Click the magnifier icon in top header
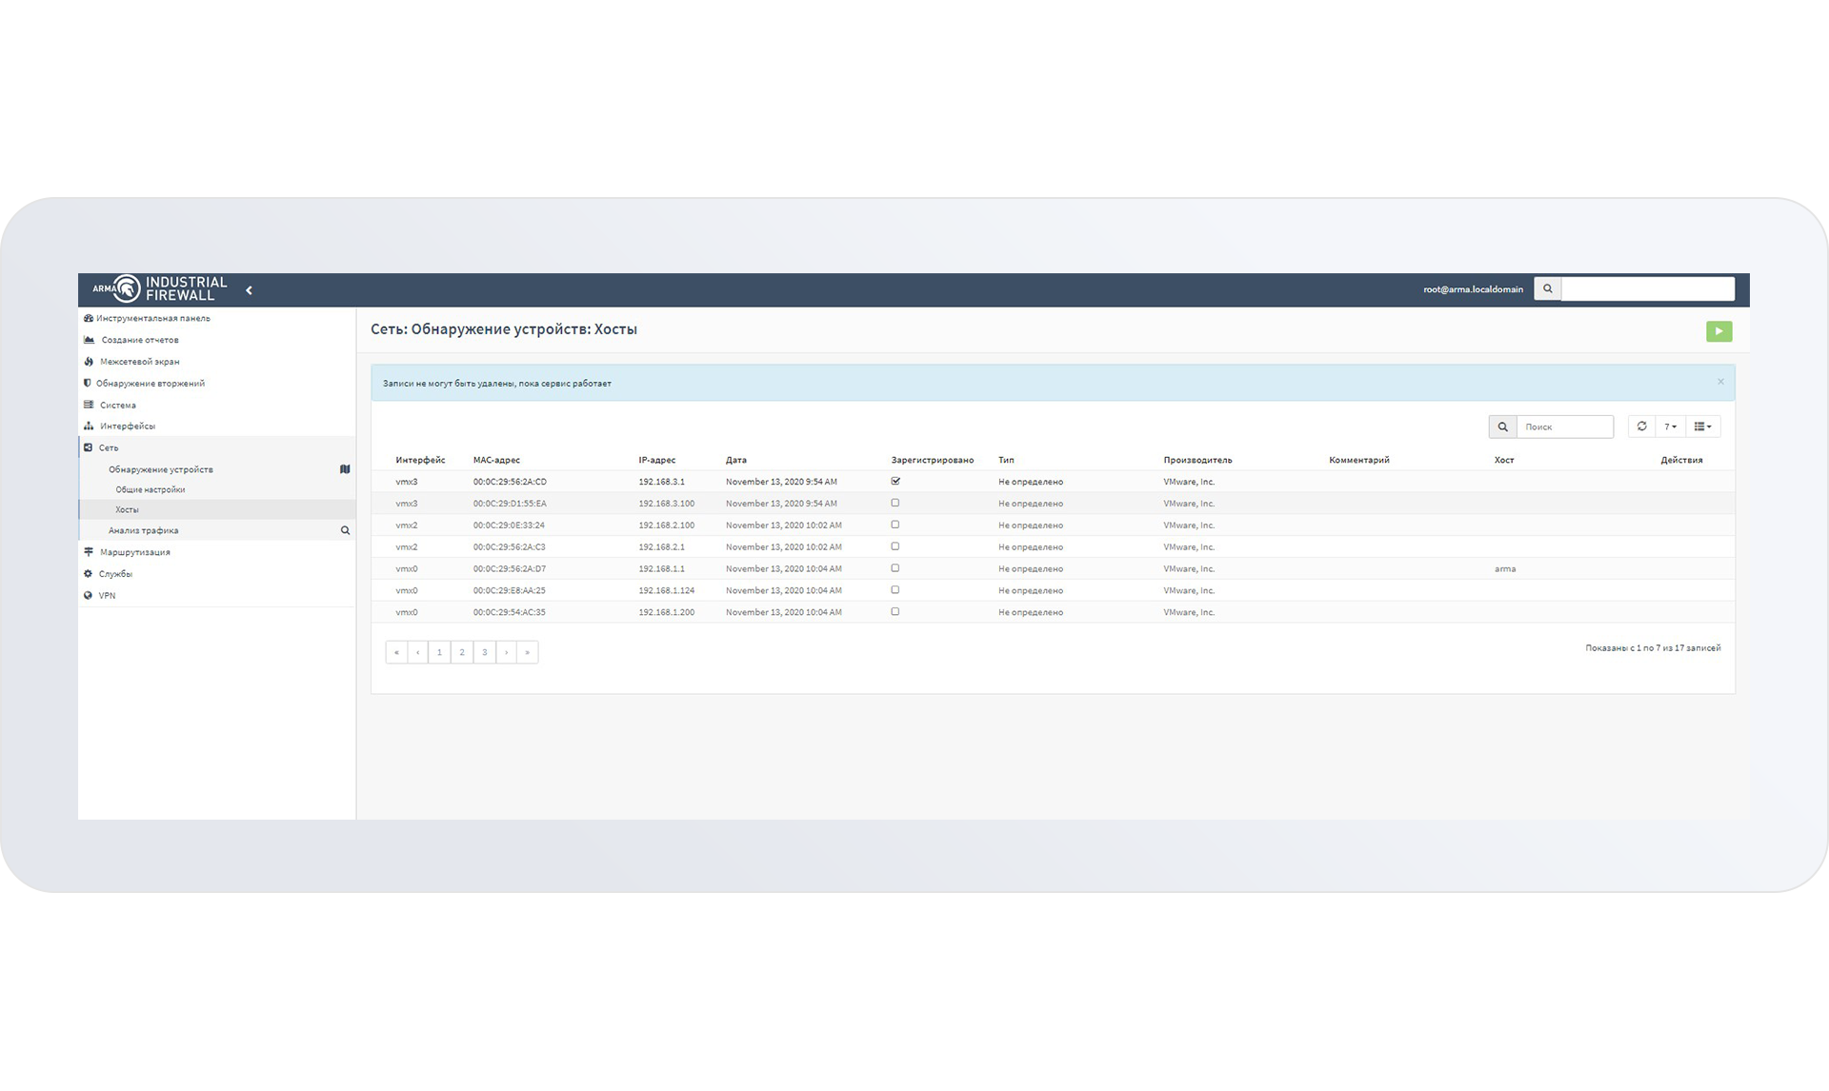 click(x=1547, y=289)
